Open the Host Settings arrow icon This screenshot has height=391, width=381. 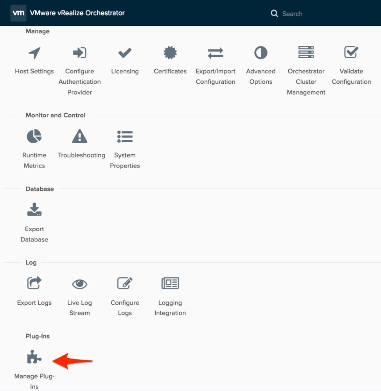coord(34,53)
